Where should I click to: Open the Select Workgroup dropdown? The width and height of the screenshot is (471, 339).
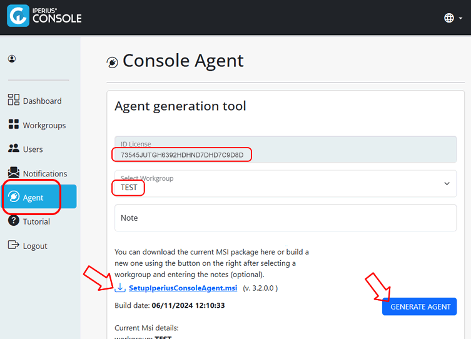[x=285, y=183]
